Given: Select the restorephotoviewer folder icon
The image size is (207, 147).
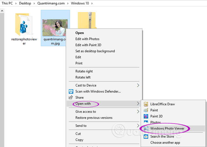Looking at the screenshot, I should [x=24, y=25].
